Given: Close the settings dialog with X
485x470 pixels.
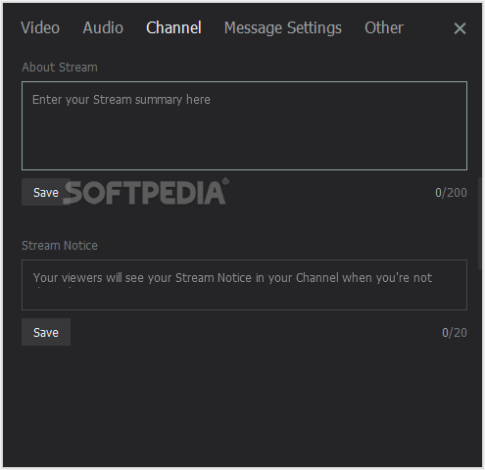Looking at the screenshot, I should click(460, 28).
